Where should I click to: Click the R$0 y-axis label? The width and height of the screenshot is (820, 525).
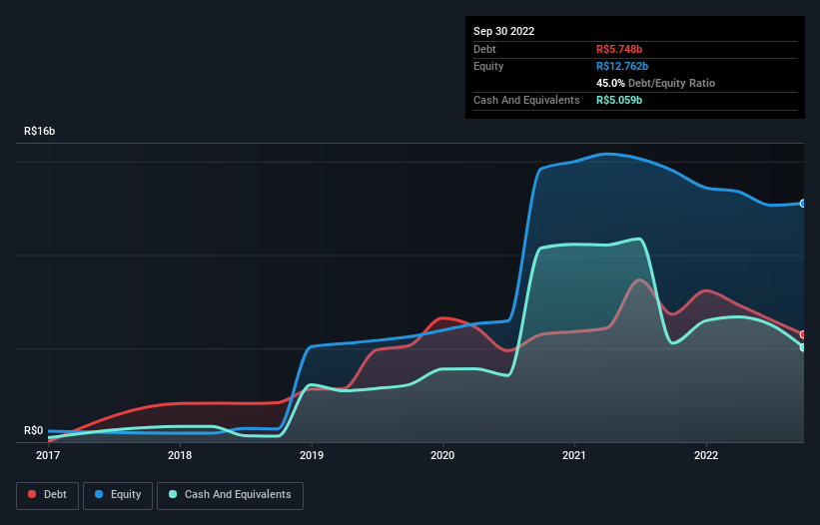[x=34, y=431]
